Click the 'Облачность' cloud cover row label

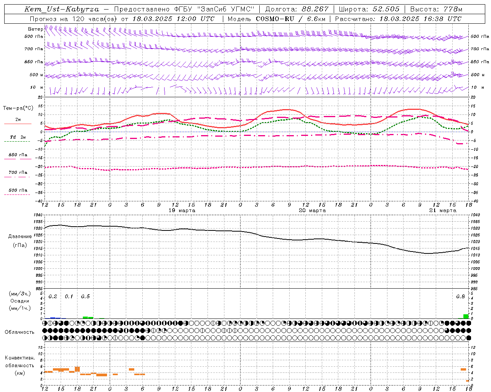(20, 332)
